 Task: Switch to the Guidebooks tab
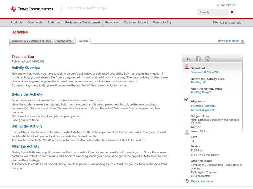pyautogui.click(x=64, y=41)
